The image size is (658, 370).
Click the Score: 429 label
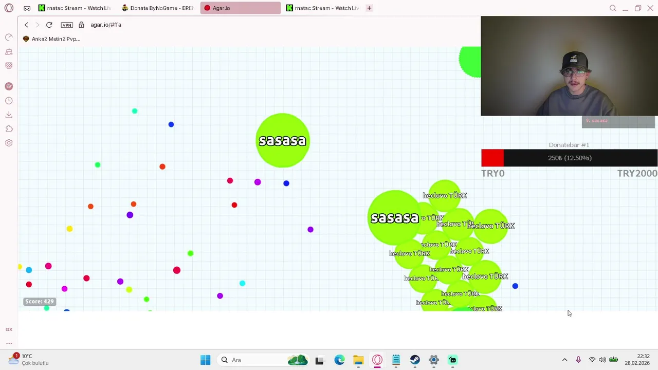(40, 302)
